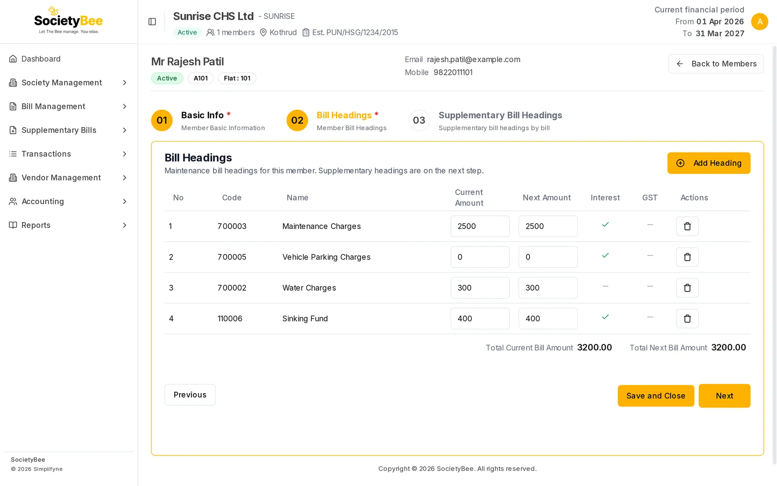The width and height of the screenshot is (777, 486).
Task: Open the user avatar A menu
Action: [760, 21]
